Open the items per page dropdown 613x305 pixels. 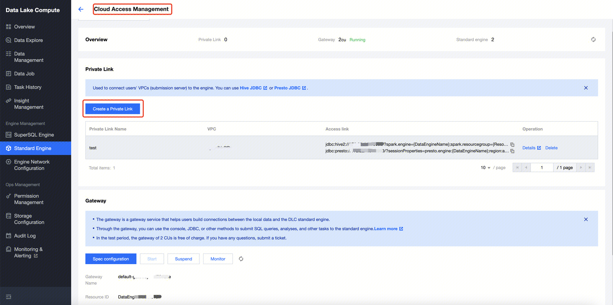coord(485,168)
